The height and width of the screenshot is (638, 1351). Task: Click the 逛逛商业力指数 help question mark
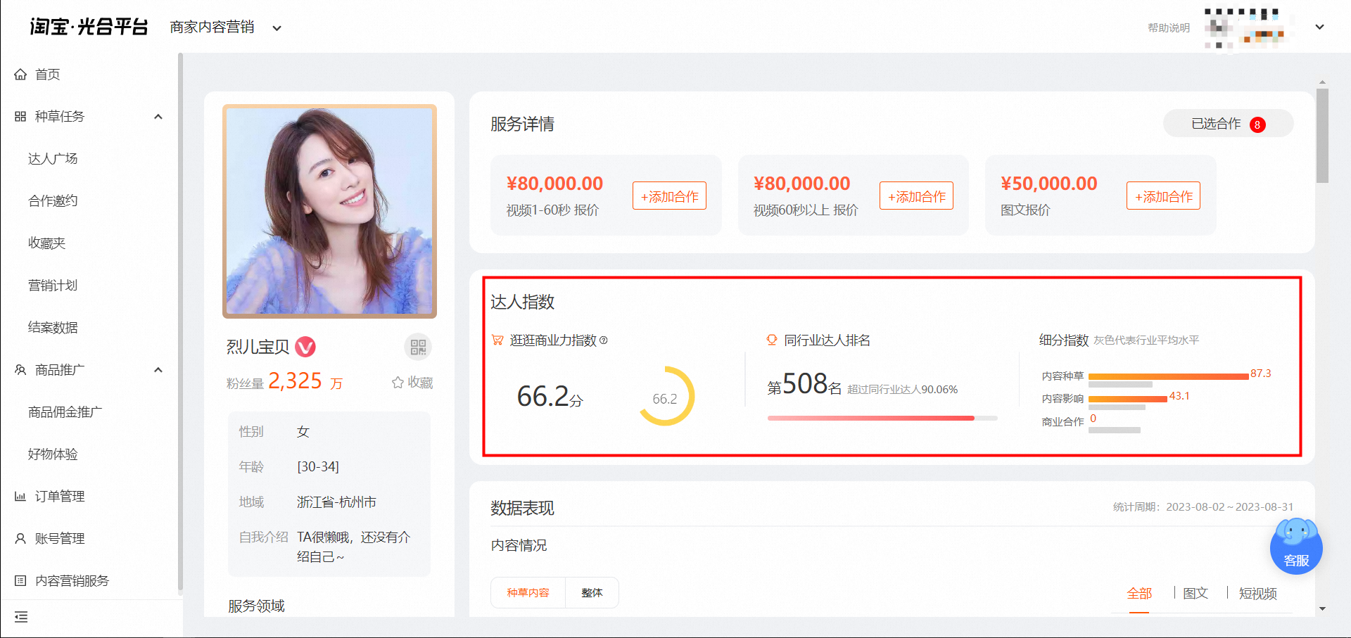click(x=603, y=340)
